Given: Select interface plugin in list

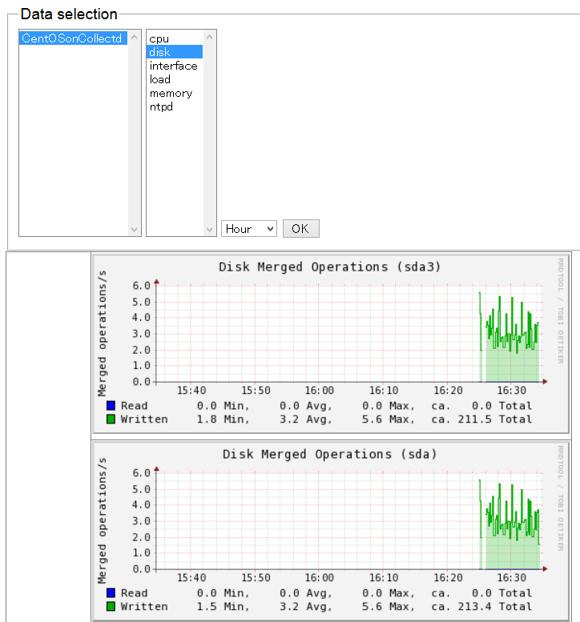Looking at the screenshot, I should 175,66.
